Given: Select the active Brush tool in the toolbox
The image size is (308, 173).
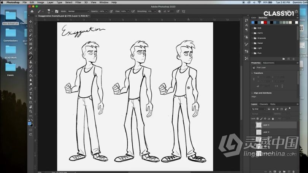Looking at the screenshot, I should (31, 57).
